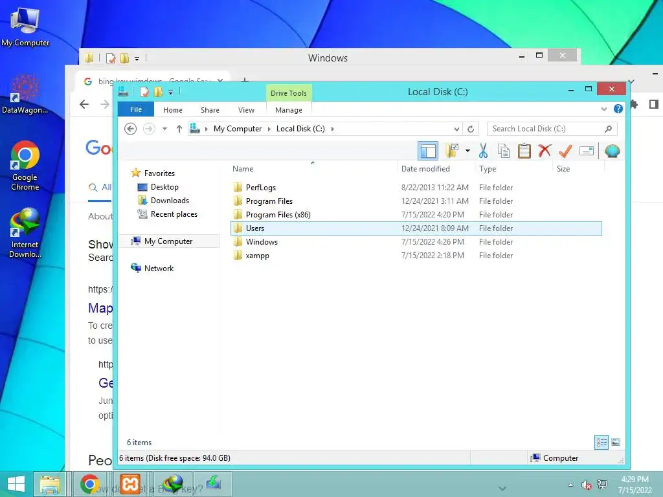This screenshot has height=497, width=663.
Task: Expand the address bar history dropdown
Action: pyautogui.click(x=456, y=129)
